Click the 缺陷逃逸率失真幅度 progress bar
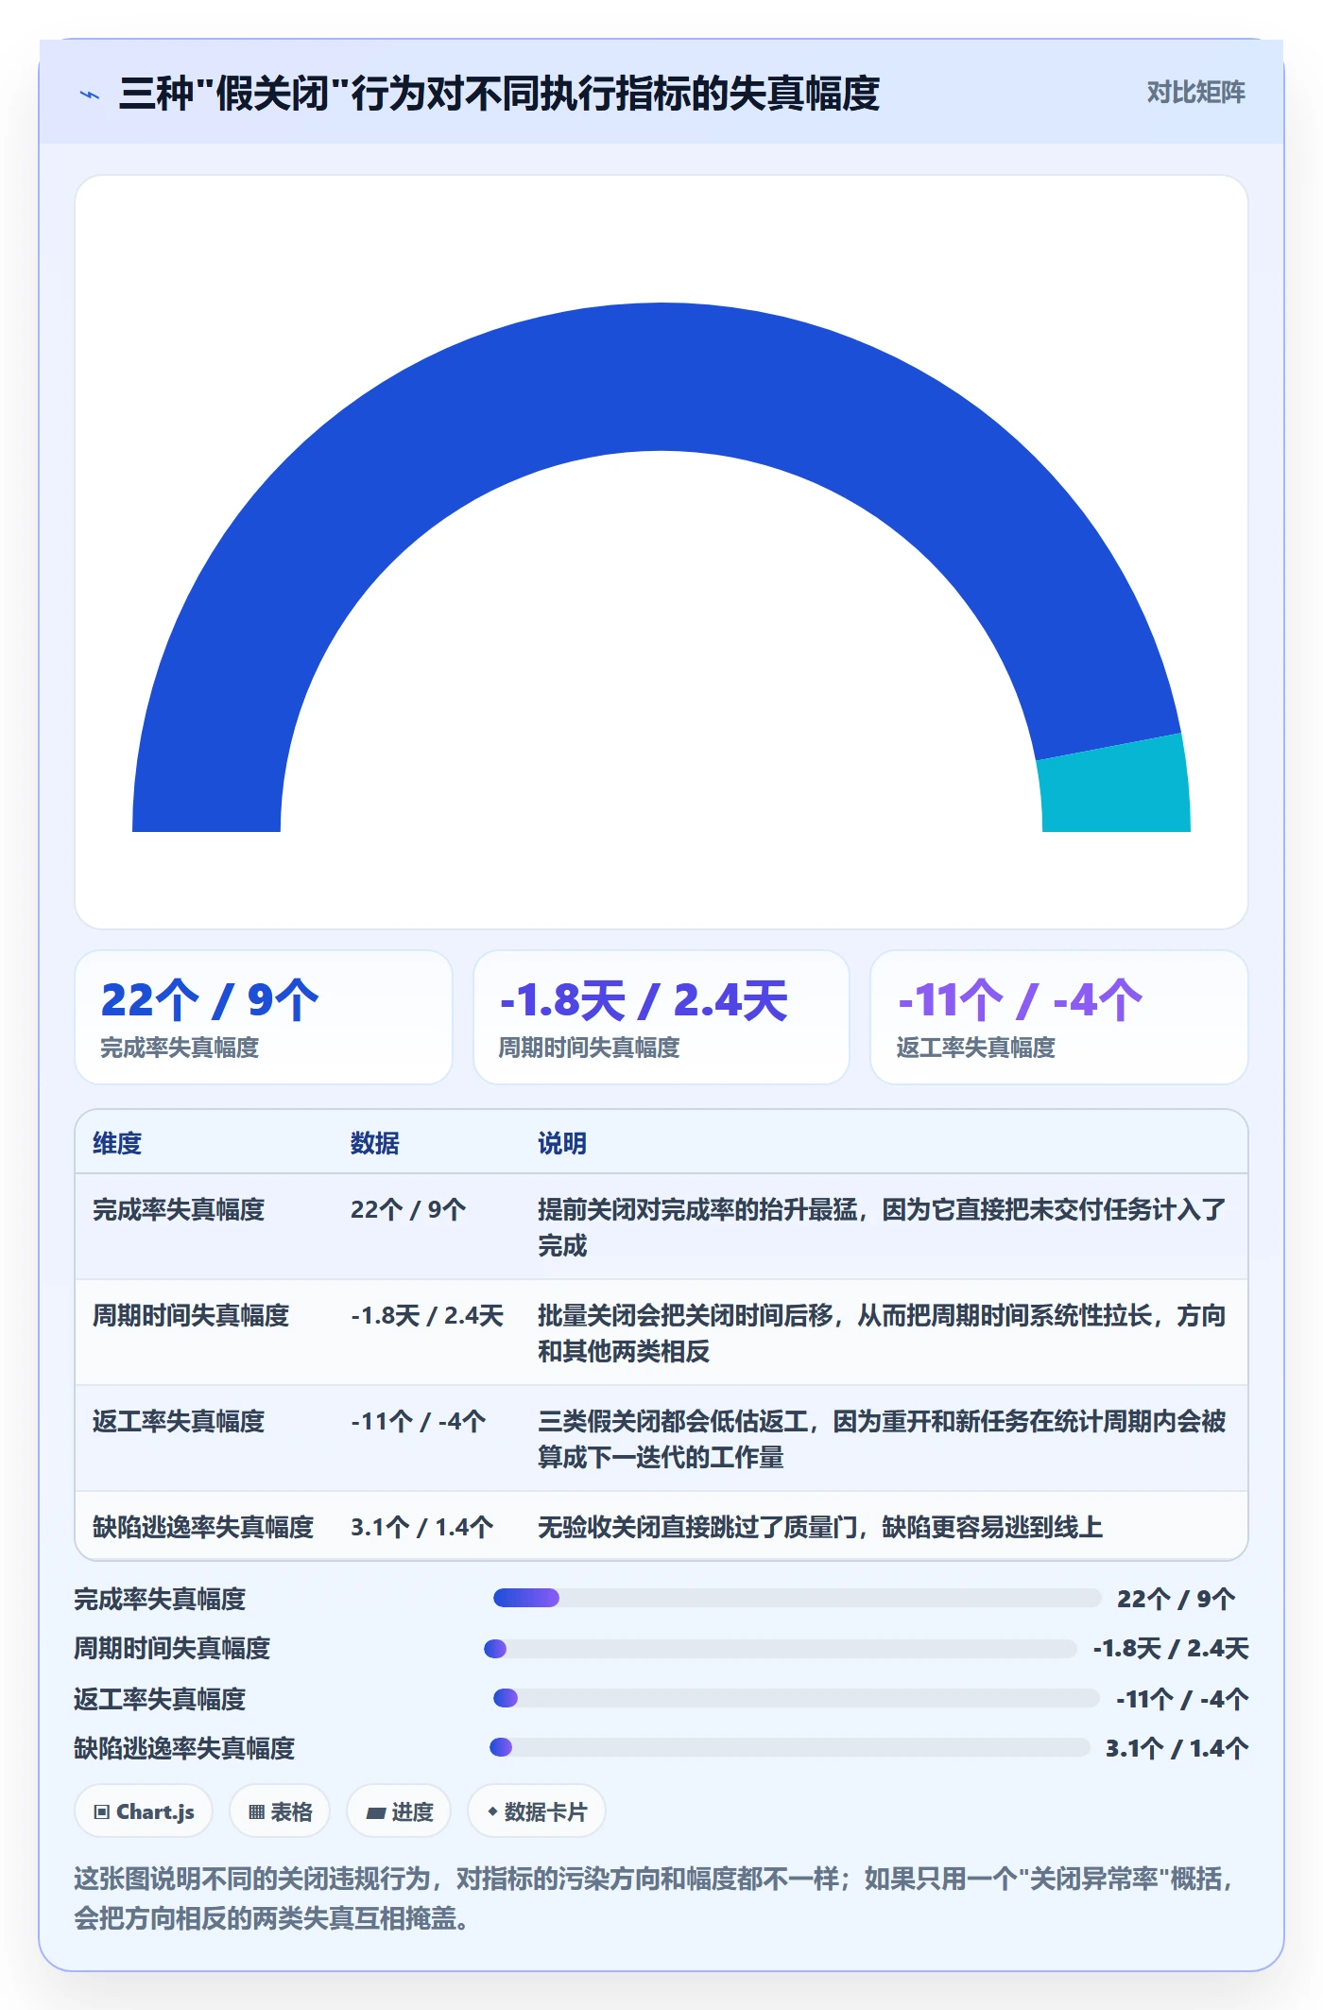 pos(790,1747)
